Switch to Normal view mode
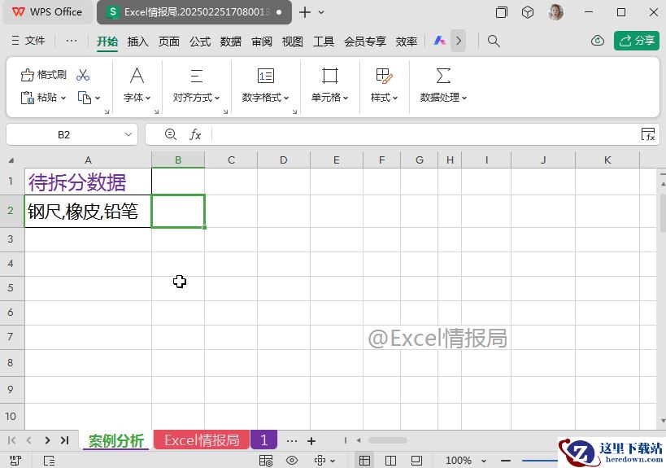The height and width of the screenshot is (468, 666). coord(364,461)
